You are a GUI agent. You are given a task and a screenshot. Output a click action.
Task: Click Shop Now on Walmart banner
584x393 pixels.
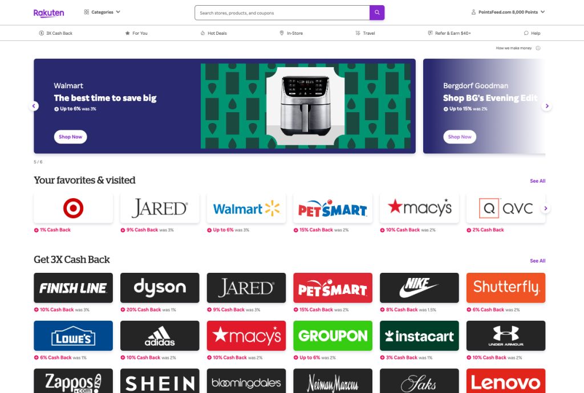tap(70, 137)
